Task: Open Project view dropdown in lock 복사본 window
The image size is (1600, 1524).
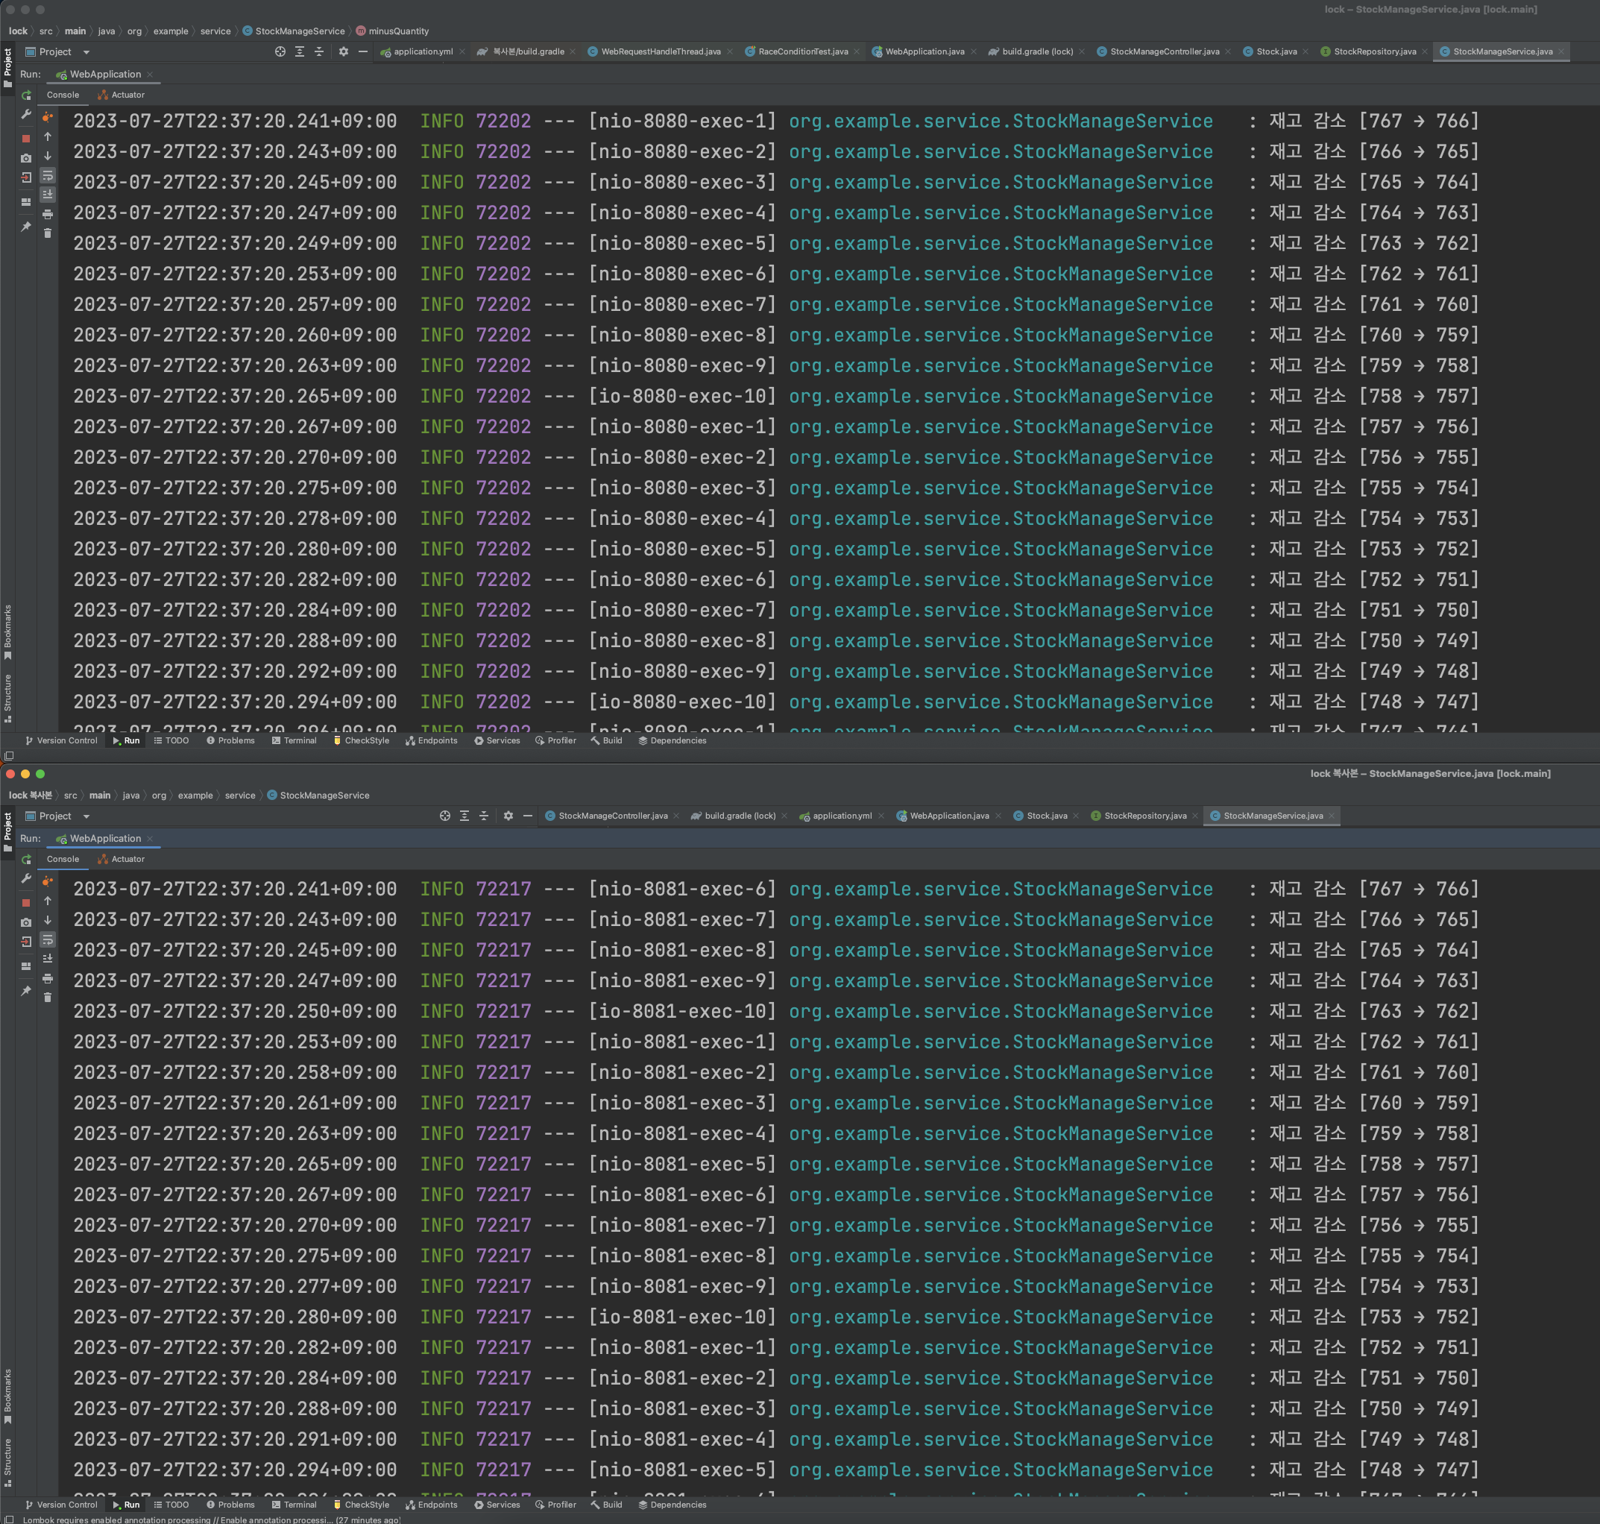Action: click(86, 816)
